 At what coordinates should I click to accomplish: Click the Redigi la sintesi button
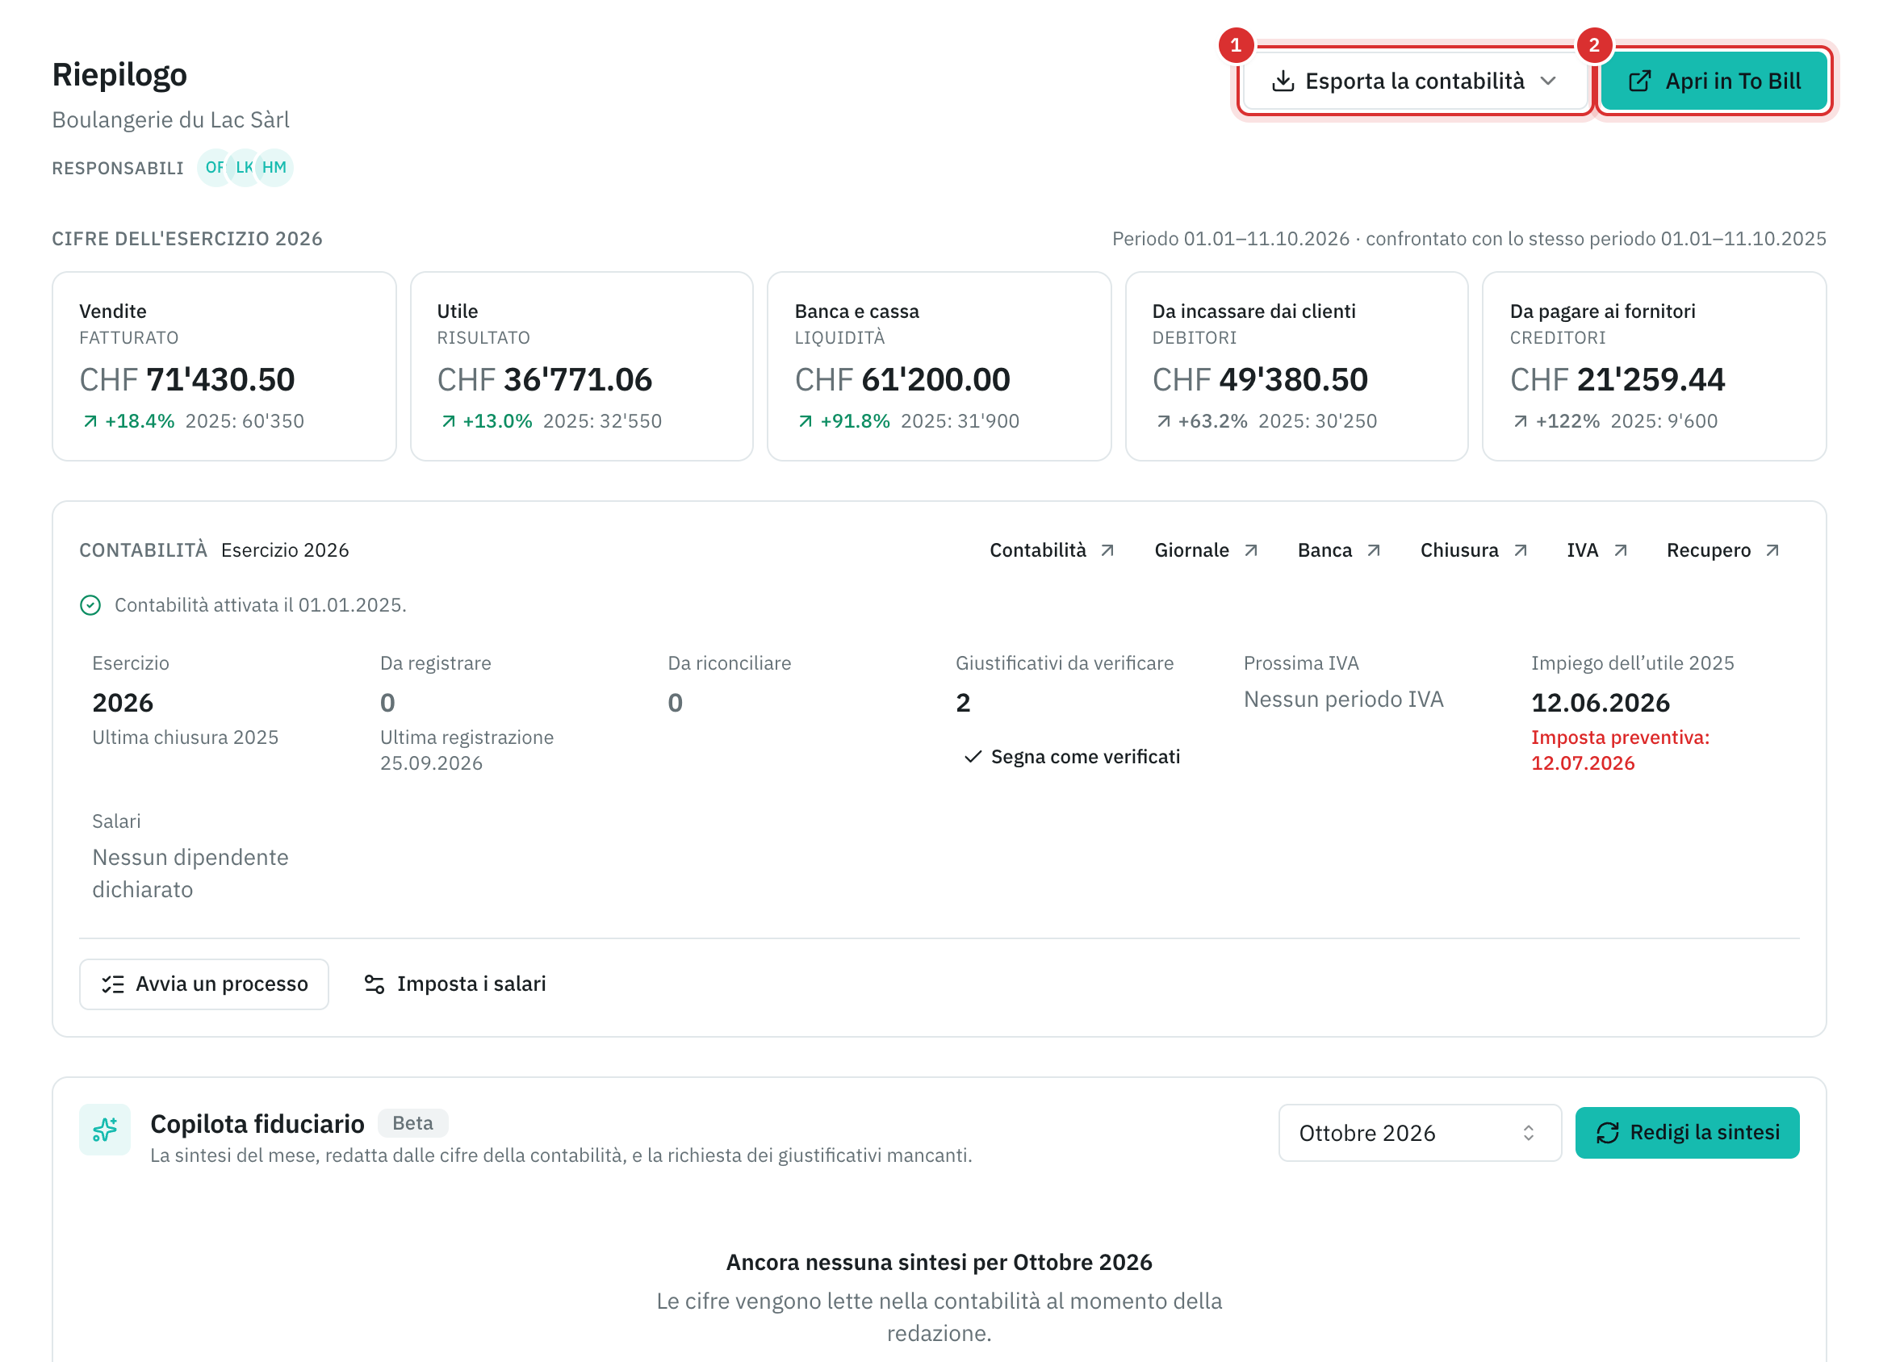[1687, 1133]
